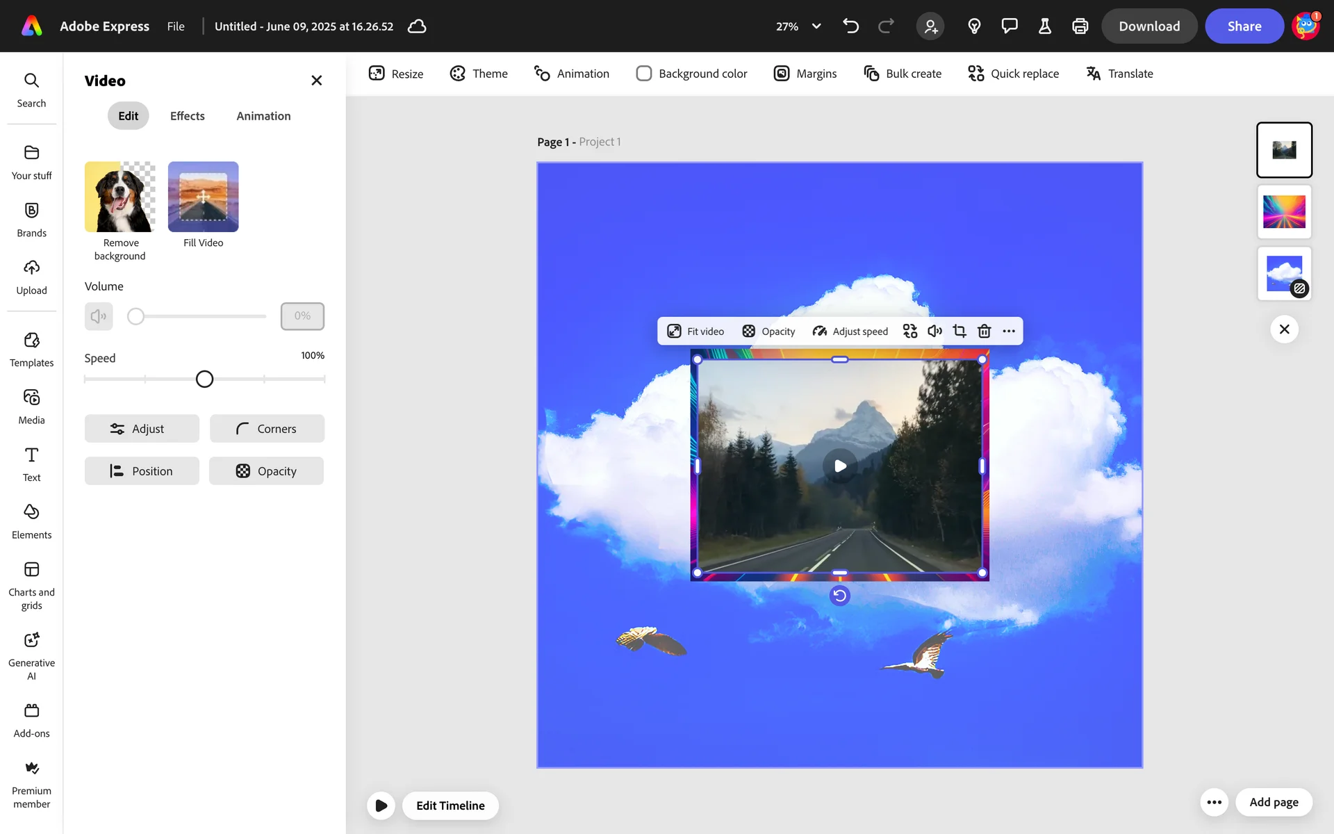1334x834 pixels.
Task: Click the crop icon in video toolbar
Action: pos(960,332)
